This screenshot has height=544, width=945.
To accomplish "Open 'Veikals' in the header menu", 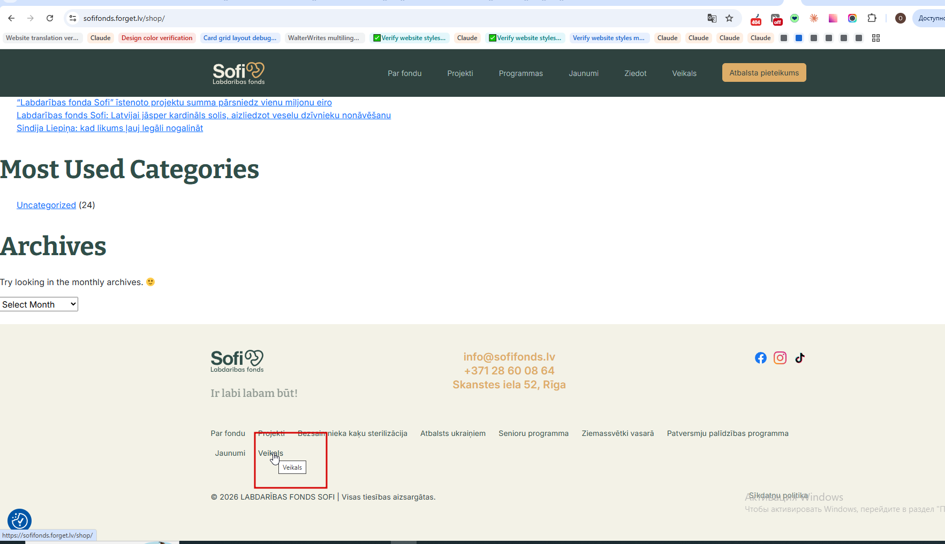I will (x=684, y=73).
